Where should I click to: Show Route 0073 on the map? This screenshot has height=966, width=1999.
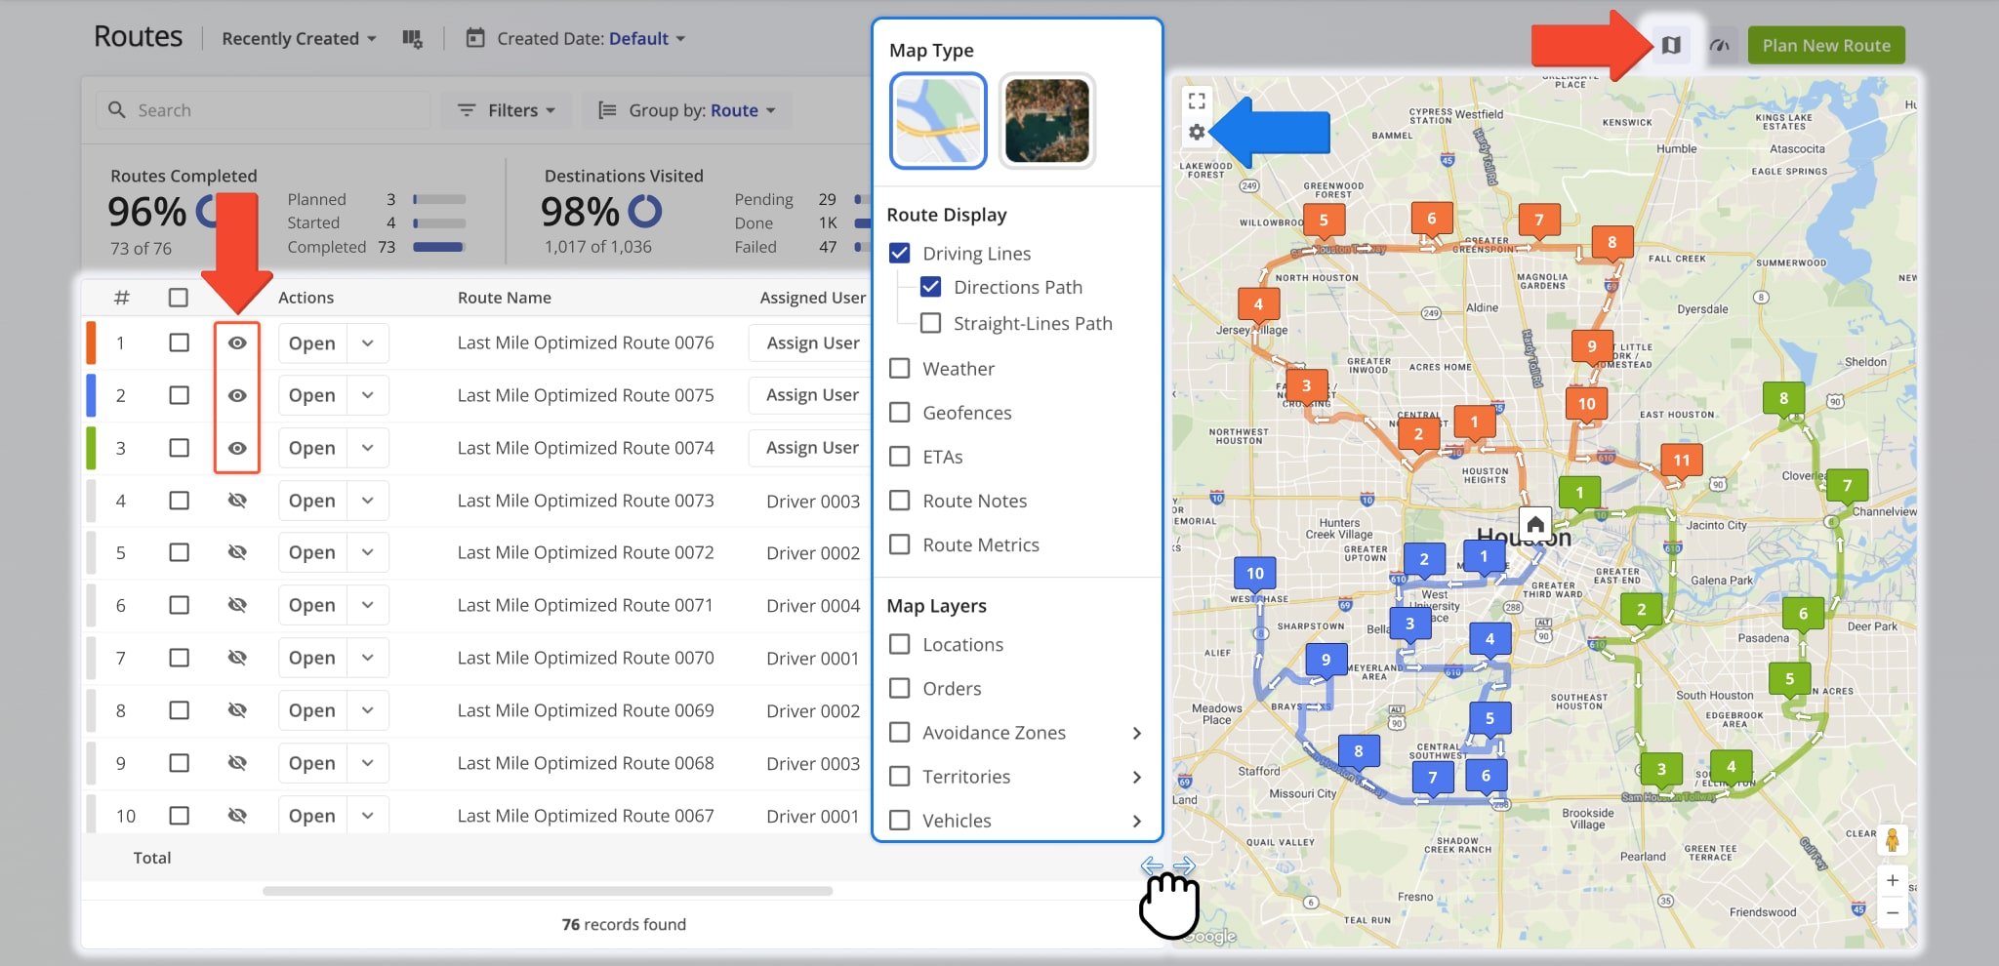(237, 501)
